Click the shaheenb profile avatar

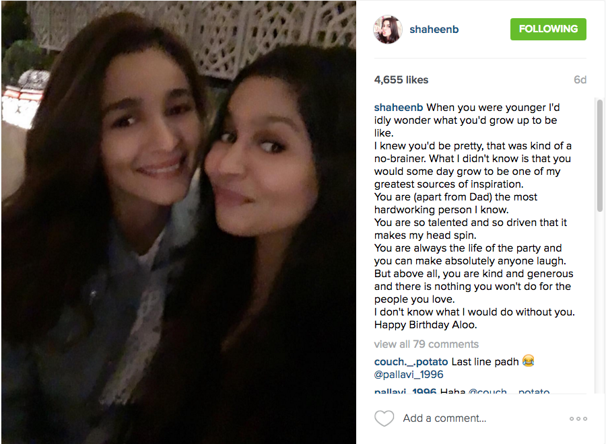[388, 30]
